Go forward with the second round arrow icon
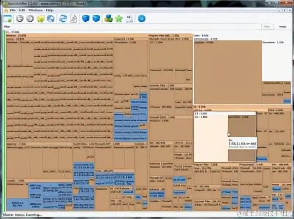Viewport: 294px width, 219px height. pyautogui.click(x=30, y=19)
